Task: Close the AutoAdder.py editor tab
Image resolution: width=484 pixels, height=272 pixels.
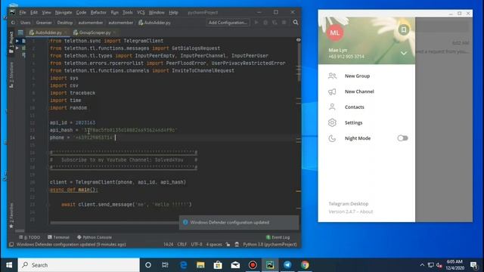Action: [x=66, y=32]
